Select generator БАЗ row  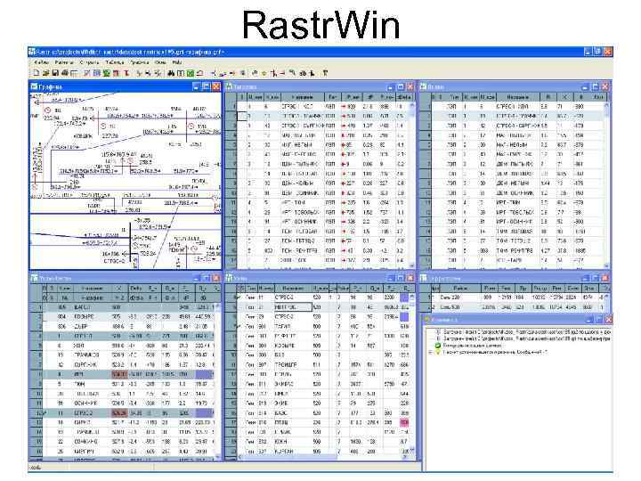318,355
